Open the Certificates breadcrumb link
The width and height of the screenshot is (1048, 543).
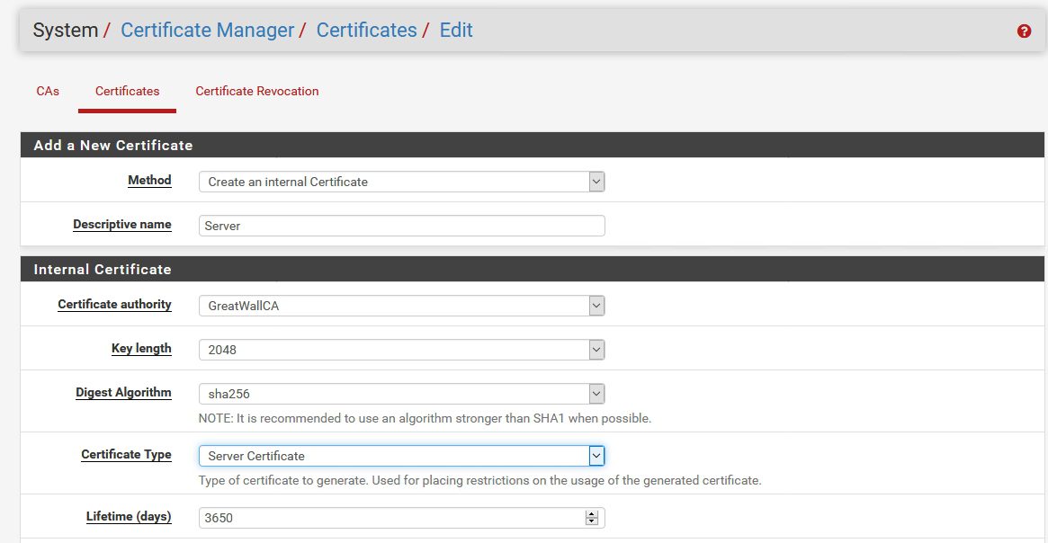[x=366, y=30]
